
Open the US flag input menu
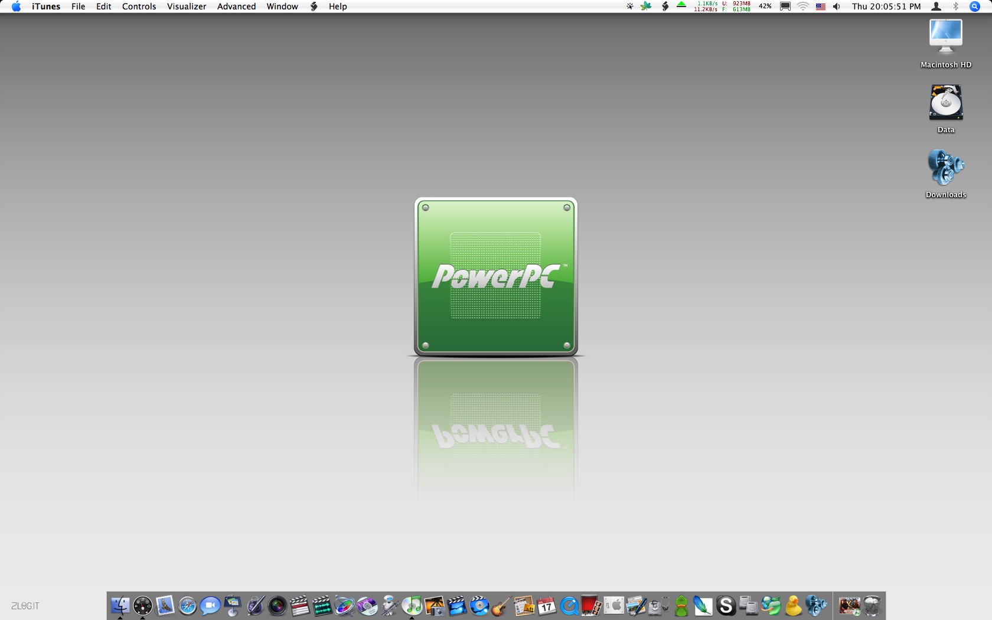pos(821,6)
